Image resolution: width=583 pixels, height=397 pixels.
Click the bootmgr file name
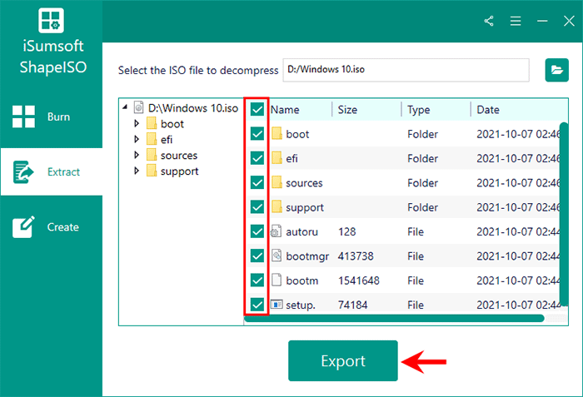[x=307, y=256]
